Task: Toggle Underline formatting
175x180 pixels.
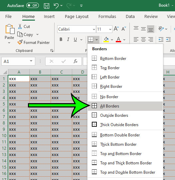Action: [x=75, y=40]
